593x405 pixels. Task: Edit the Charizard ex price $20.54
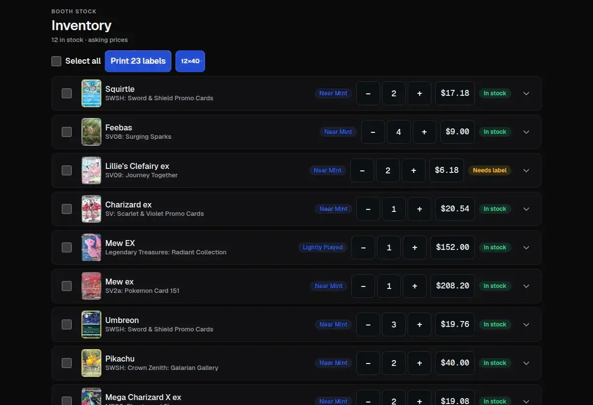pyautogui.click(x=455, y=209)
